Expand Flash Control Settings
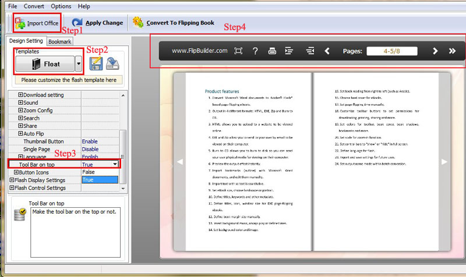The height and width of the screenshot is (277, 466). 12,187
